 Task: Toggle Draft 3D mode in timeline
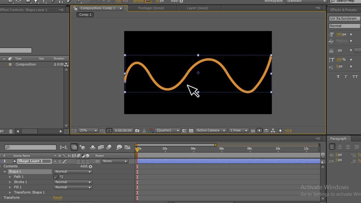(x=82, y=147)
